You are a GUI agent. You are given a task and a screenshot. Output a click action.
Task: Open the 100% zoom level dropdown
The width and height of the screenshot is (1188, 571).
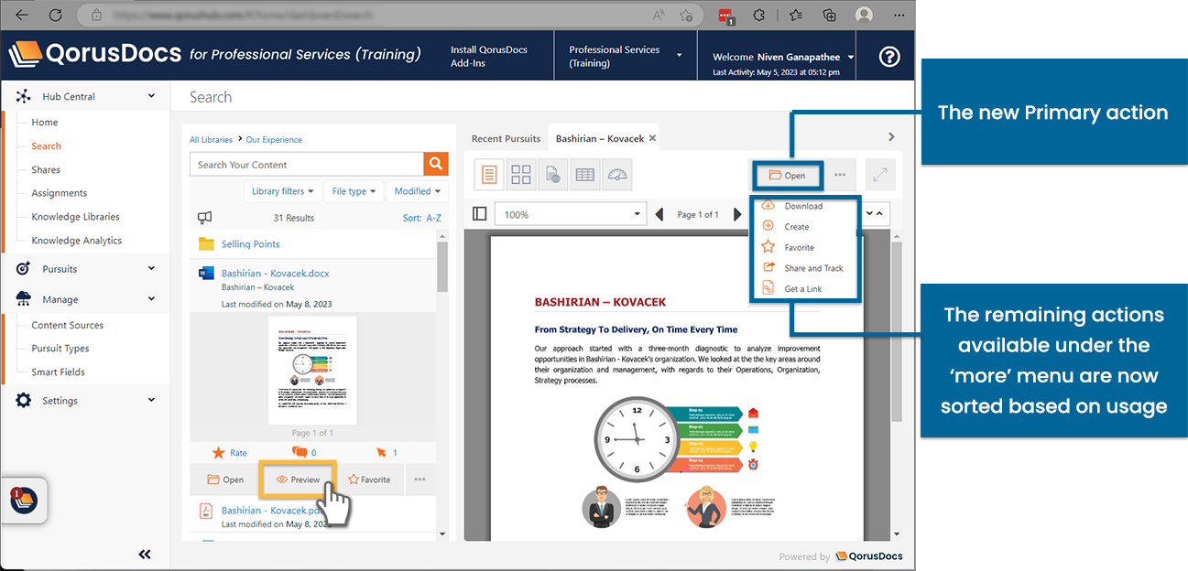click(570, 214)
